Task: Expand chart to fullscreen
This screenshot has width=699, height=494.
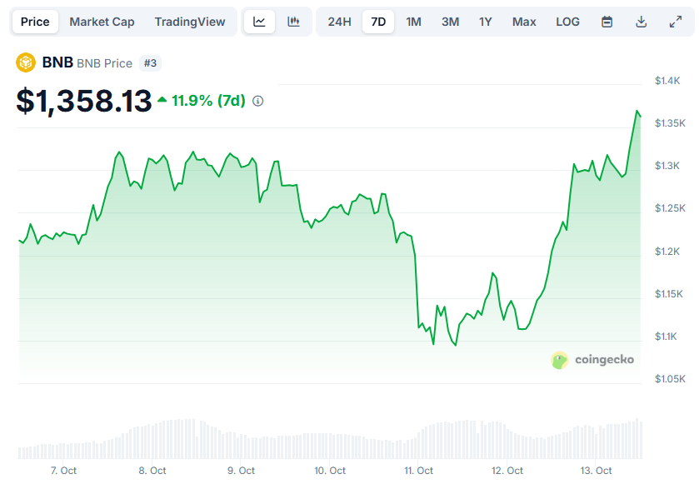Action: [x=675, y=22]
